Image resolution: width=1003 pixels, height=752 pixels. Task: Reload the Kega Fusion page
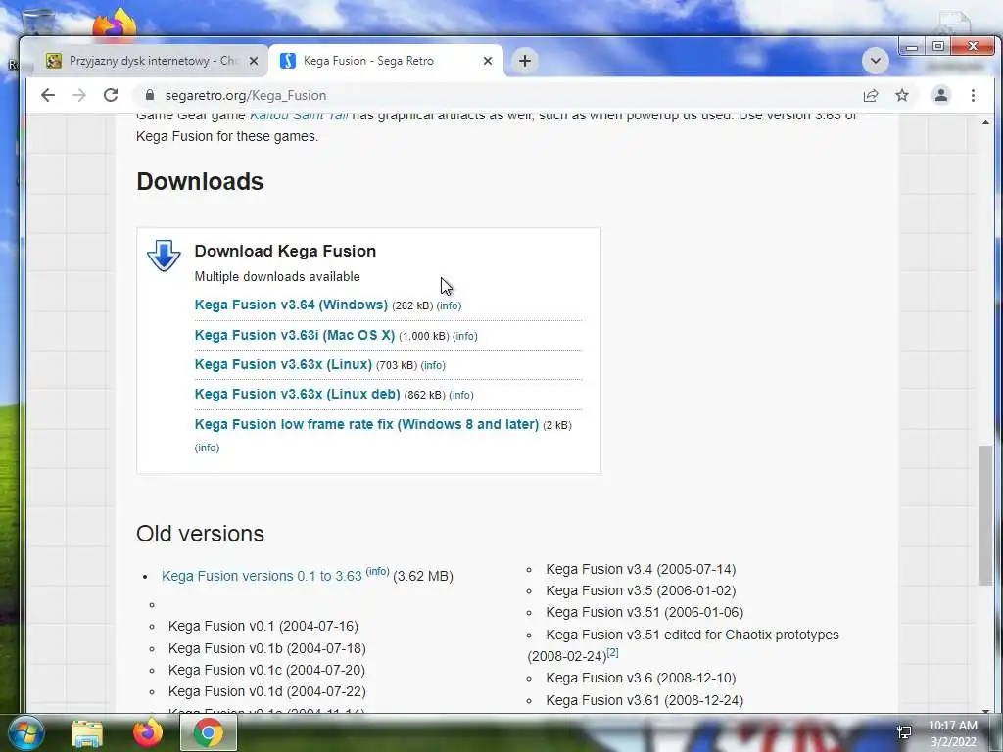point(111,95)
